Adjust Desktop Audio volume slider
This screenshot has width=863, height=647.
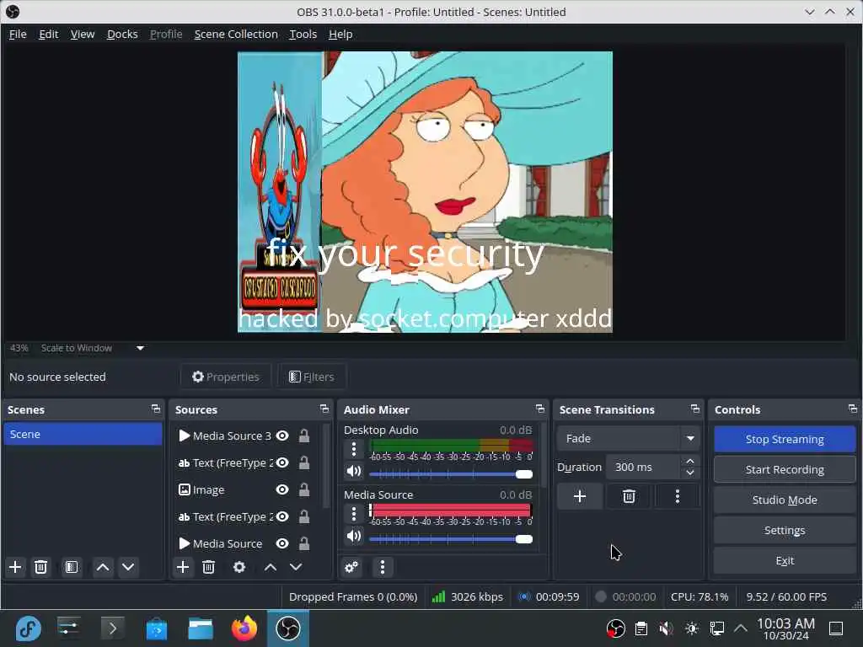451,474
